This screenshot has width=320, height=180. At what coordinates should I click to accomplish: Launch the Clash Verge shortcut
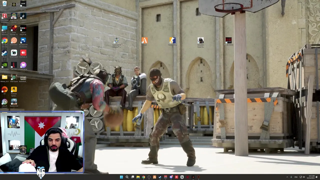(x=23, y=66)
